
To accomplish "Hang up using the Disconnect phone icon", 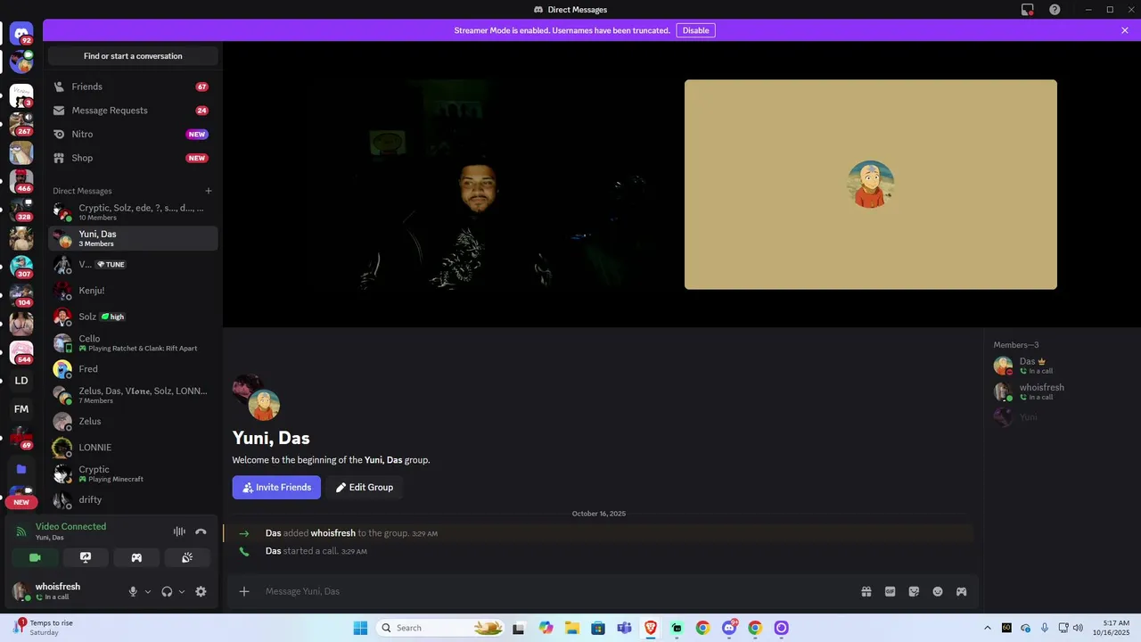I will click(201, 531).
